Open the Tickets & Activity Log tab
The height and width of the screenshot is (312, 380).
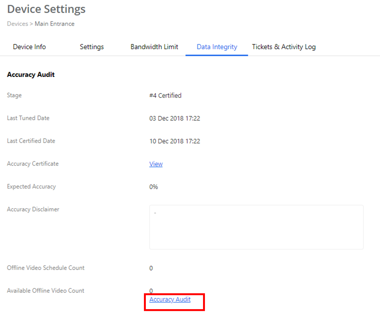284,47
